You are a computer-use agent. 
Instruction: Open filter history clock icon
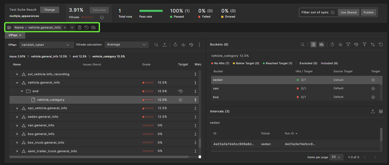(86, 28)
